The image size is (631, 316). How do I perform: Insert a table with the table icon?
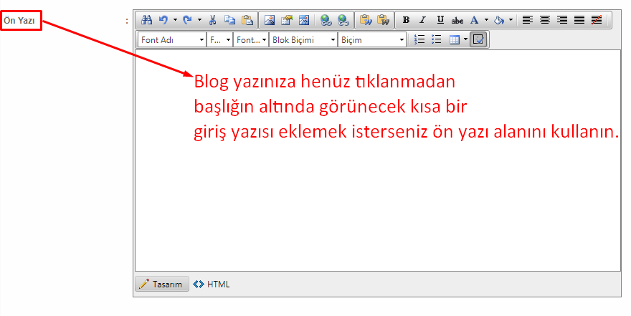(x=455, y=39)
